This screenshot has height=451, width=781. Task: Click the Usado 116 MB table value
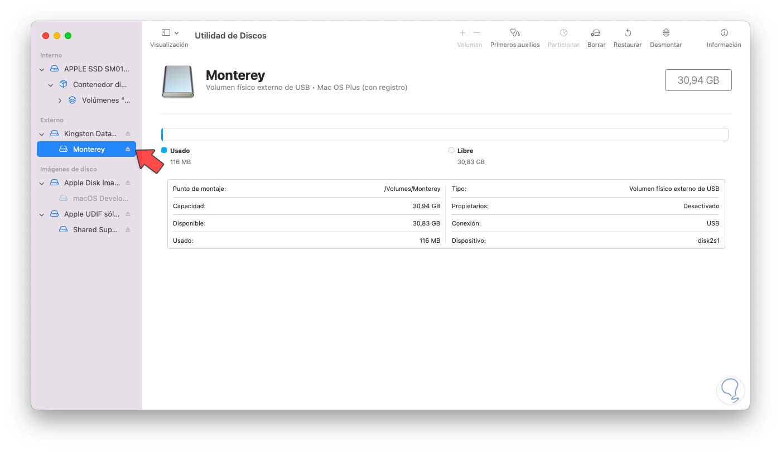coord(428,241)
